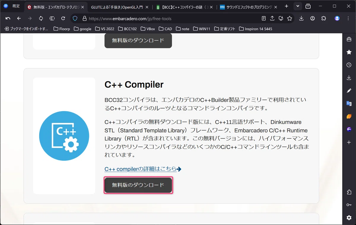The height and width of the screenshot is (225, 356).
Task: Show site security padlock info
Action: point(84,18)
